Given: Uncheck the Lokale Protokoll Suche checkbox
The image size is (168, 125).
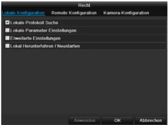Looking at the screenshot, I should pos(7,22).
